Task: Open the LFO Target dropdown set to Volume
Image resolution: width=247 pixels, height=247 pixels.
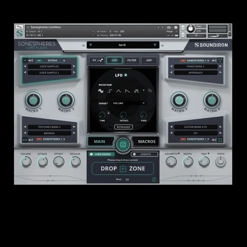Action: 129,103
